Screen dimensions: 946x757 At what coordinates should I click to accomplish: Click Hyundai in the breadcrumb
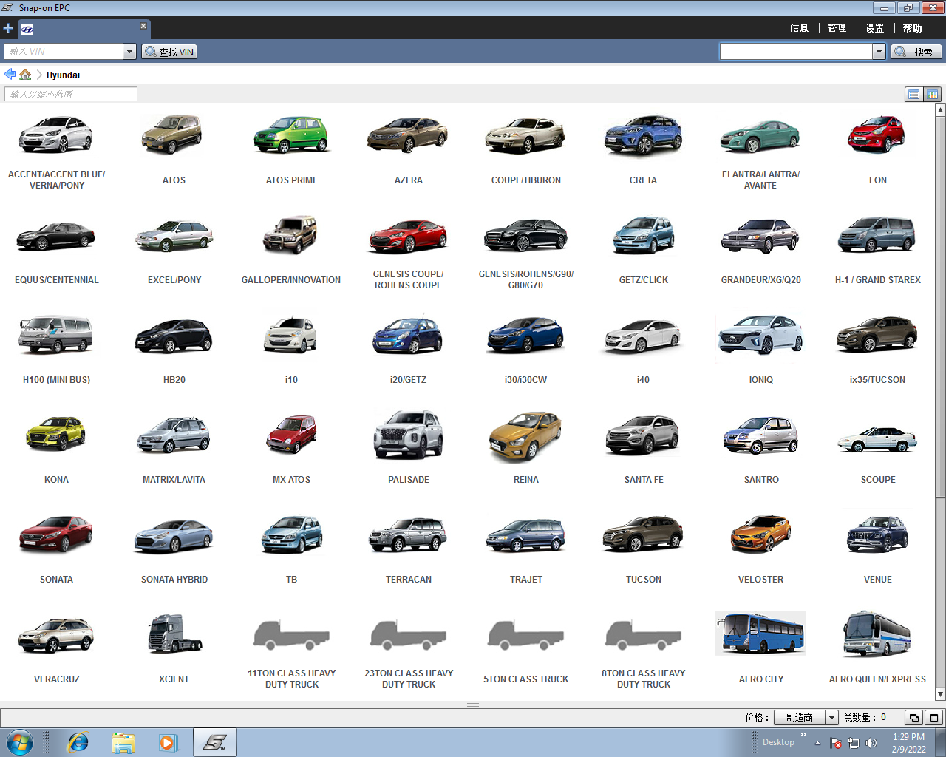pos(63,75)
